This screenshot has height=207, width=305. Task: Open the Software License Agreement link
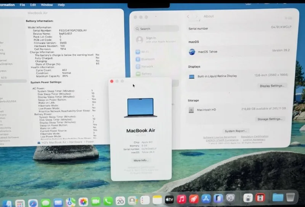point(220,137)
